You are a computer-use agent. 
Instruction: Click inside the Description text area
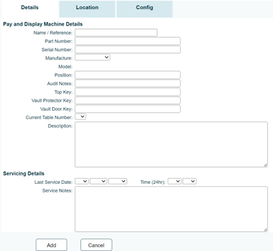coord(171,144)
